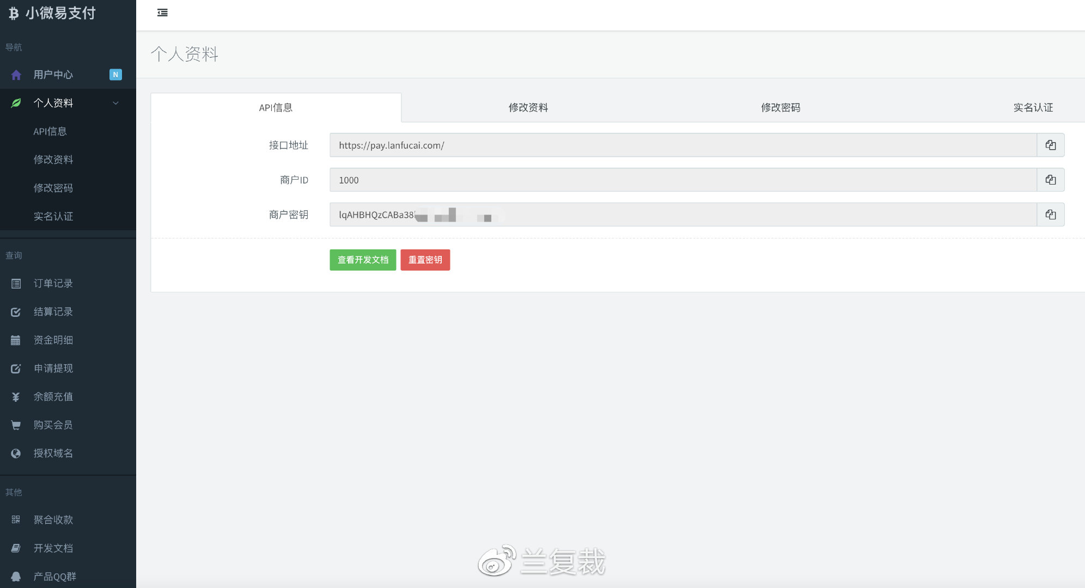Copy the 接口地址 URL via copy icon
The height and width of the screenshot is (588, 1085).
[x=1050, y=145]
